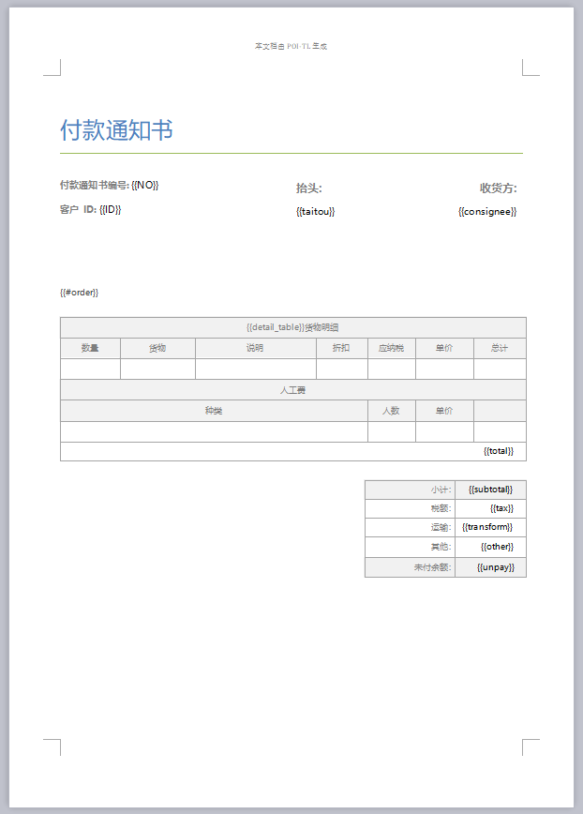This screenshot has width=583, height=814.
Task: Click the 抬头 heading
Action: click(x=308, y=188)
